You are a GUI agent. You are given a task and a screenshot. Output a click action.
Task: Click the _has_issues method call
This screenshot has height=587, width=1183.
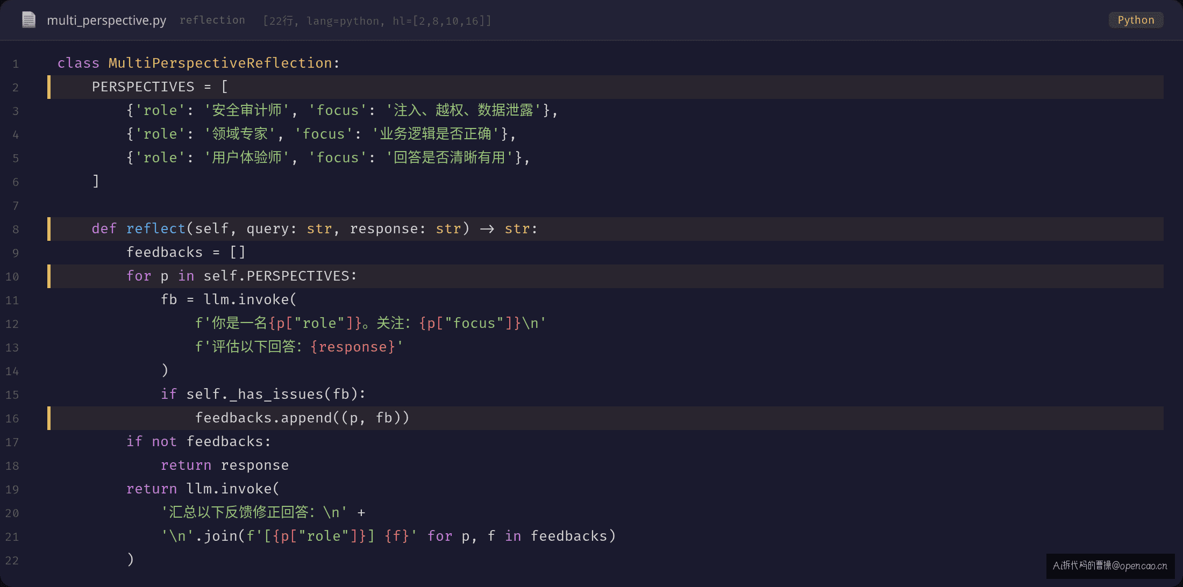pos(276,394)
